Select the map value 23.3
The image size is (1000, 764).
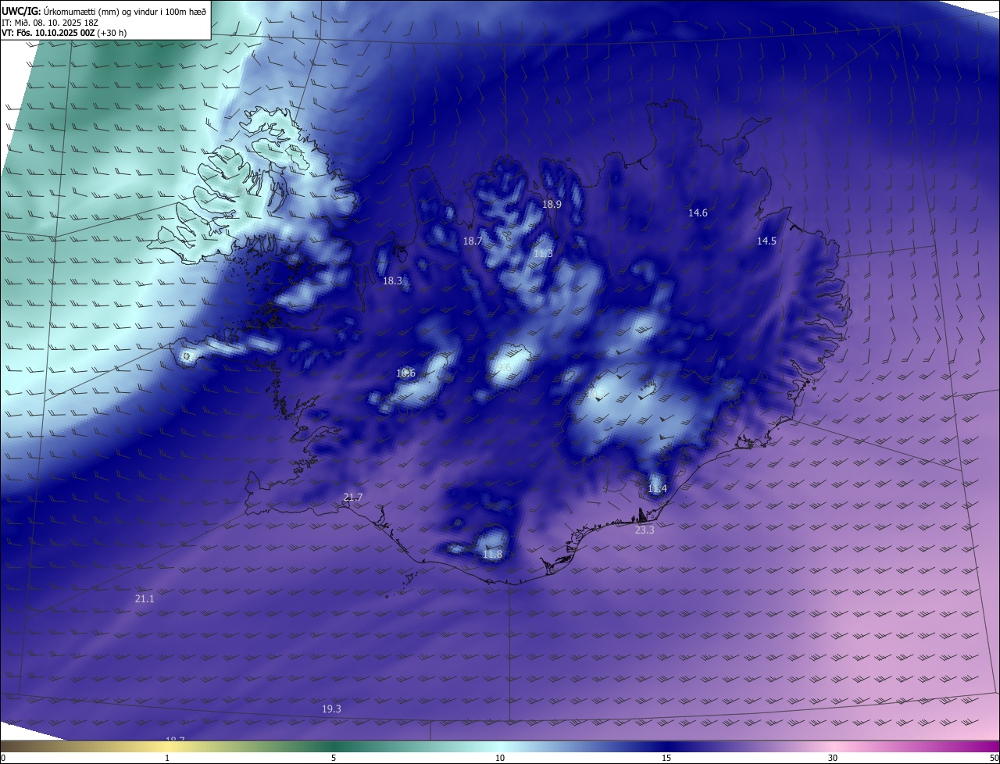pyautogui.click(x=644, y=530)
